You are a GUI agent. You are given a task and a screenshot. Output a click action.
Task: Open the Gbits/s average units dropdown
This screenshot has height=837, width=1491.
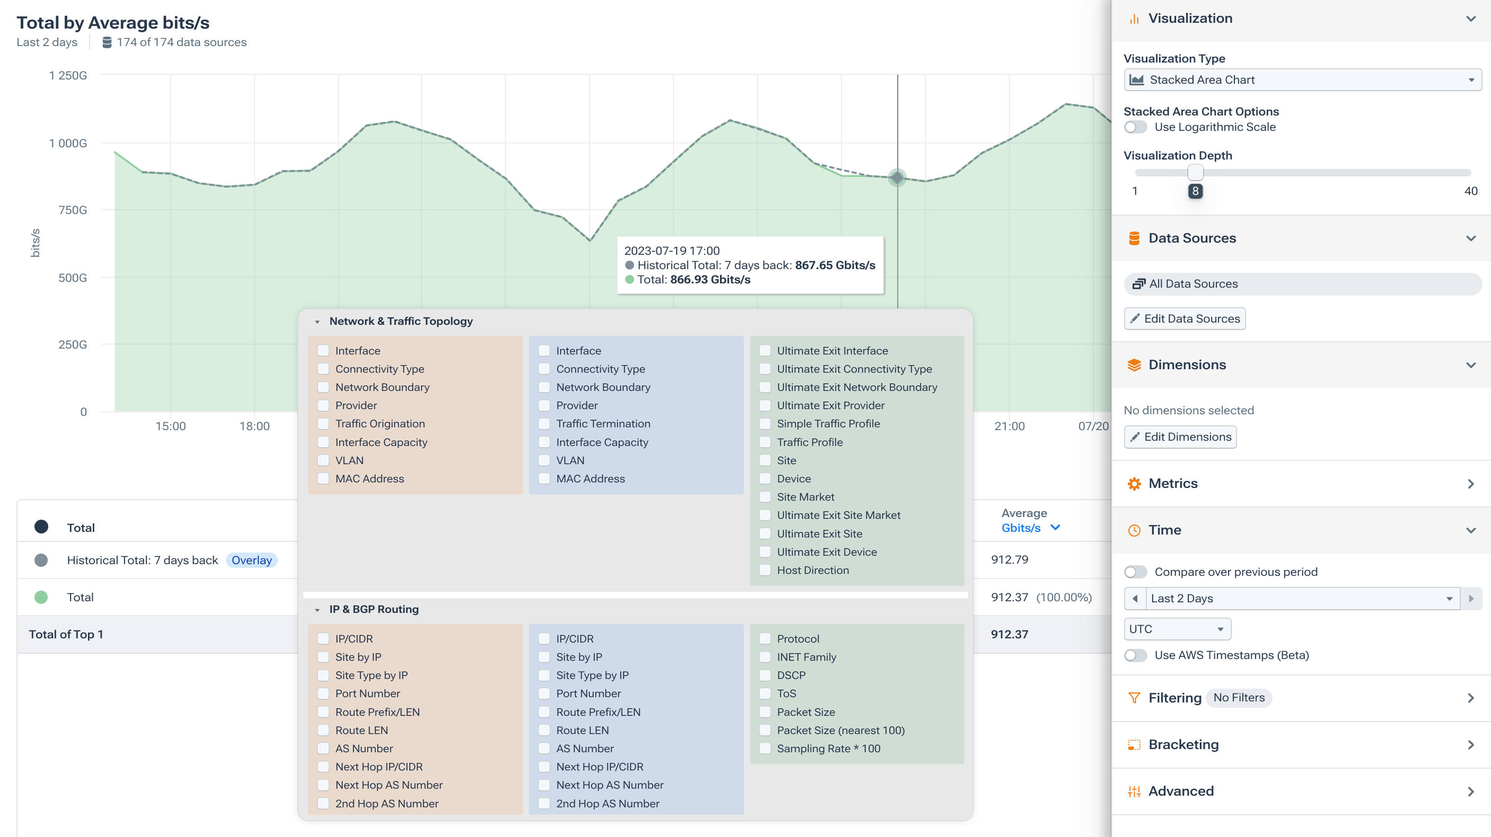point(1030,528)
